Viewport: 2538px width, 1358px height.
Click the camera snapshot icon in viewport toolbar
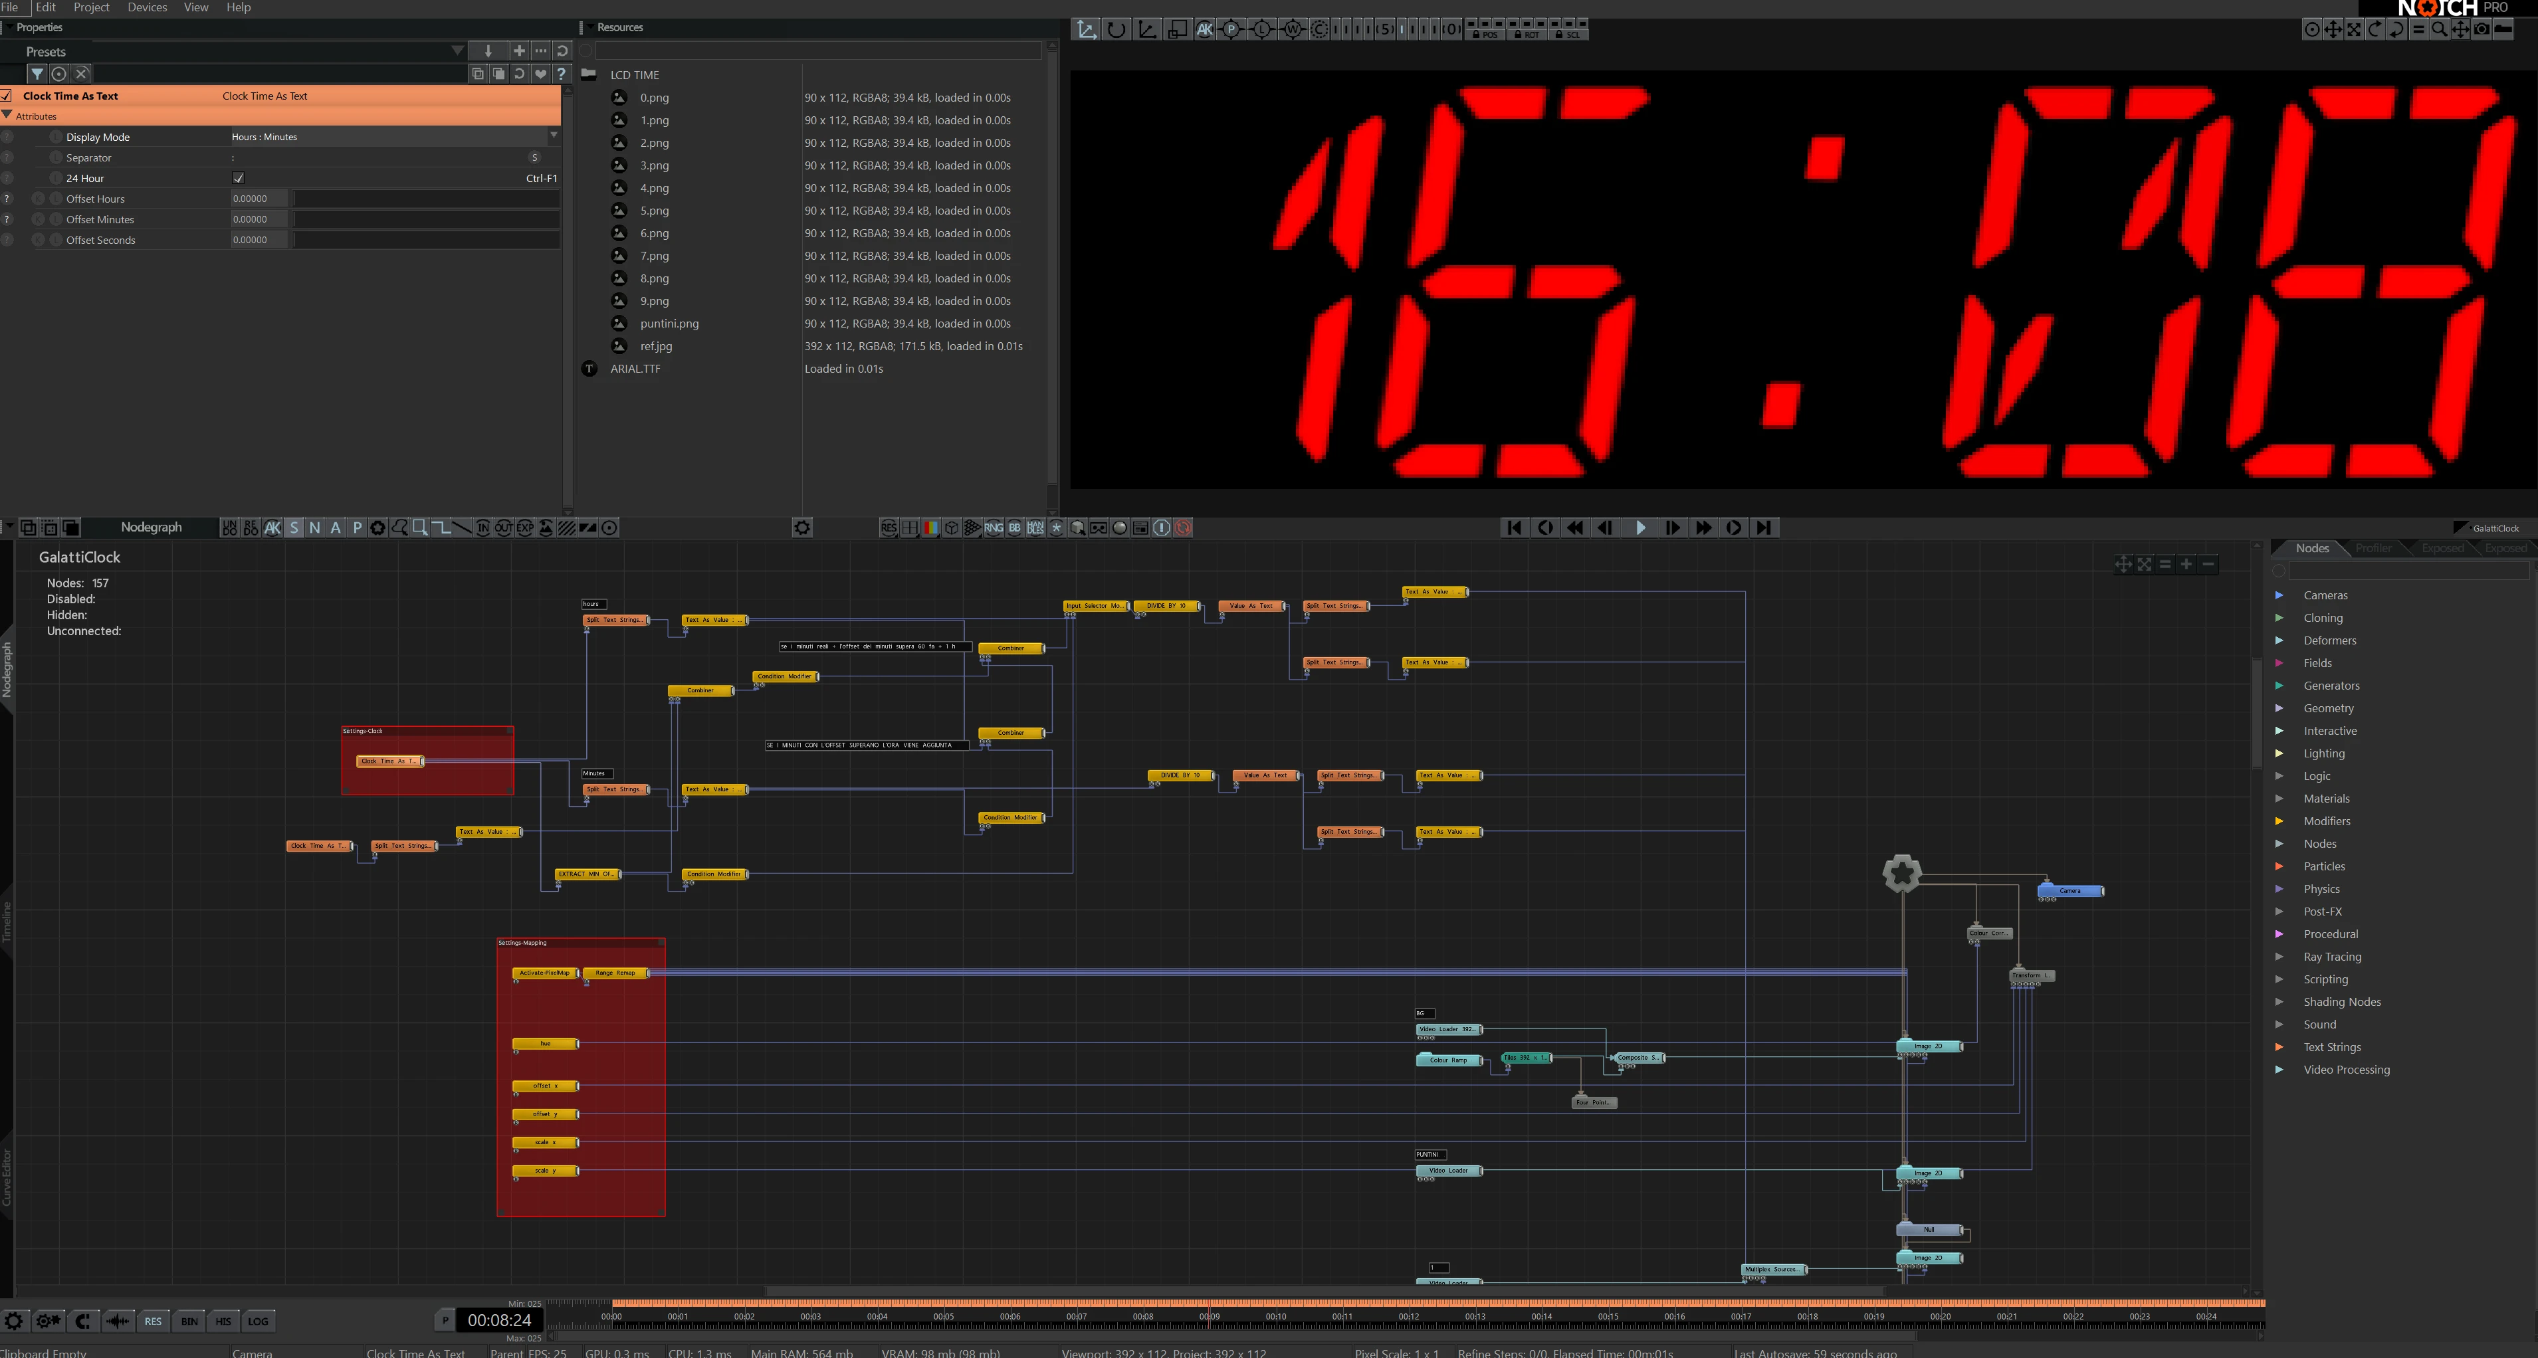(x=2481, y=29)
